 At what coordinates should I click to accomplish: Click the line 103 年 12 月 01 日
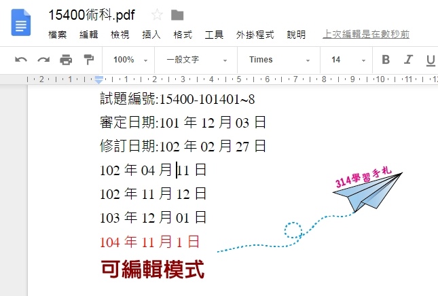click(153, 217)
